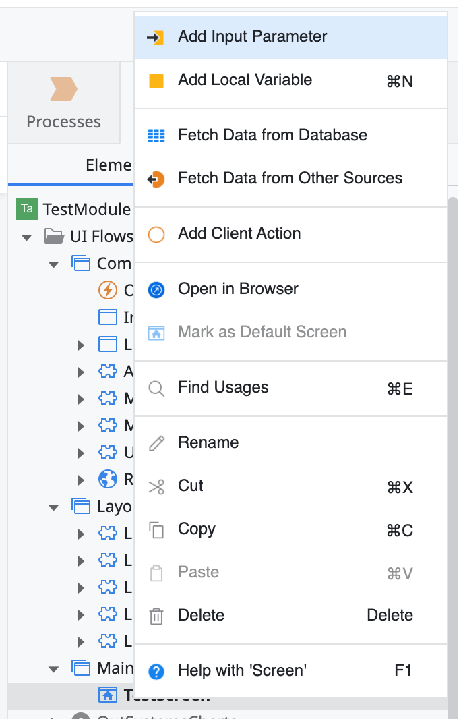This screenshot has height=719, width=461.
Task: Click the Cut scissors icon
Action: pyautogui.click(x=156, y=487)
